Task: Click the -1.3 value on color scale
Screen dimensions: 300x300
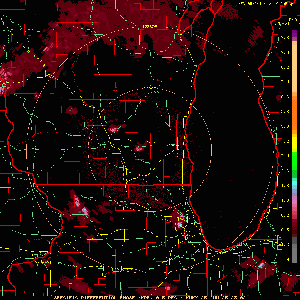Action: coord(284,245)
